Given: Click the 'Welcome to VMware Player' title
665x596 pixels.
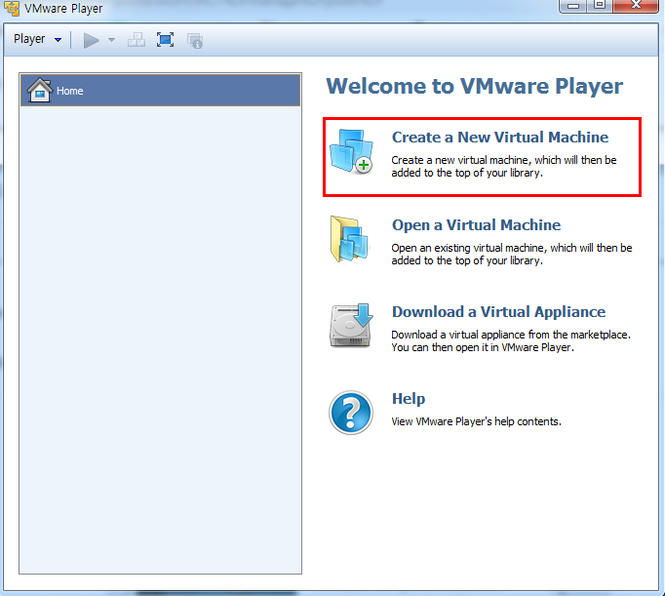Looking at the screenshot, I should [475, 86].
